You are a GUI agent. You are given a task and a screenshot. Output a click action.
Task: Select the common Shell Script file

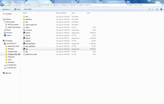(59, 30)
